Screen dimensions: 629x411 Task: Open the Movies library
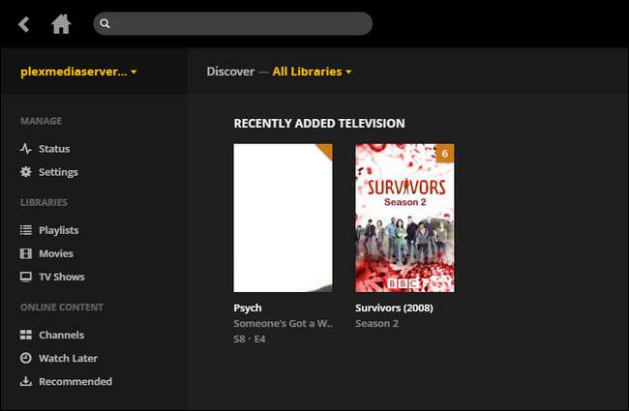coord(56,253)
